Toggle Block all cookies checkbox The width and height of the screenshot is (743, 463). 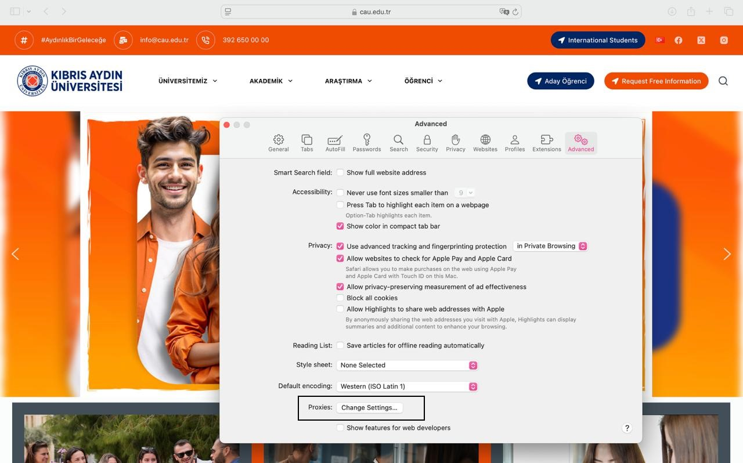point(340,298)
